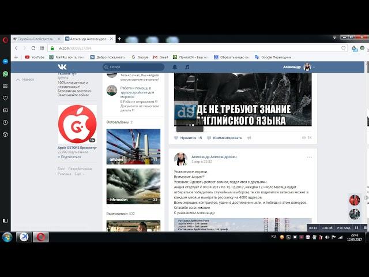Image resolution: width=369 pixels, height=277 pixels.
Task: Close the Александр Александрович tab
Action: click(x=111, y=39)
